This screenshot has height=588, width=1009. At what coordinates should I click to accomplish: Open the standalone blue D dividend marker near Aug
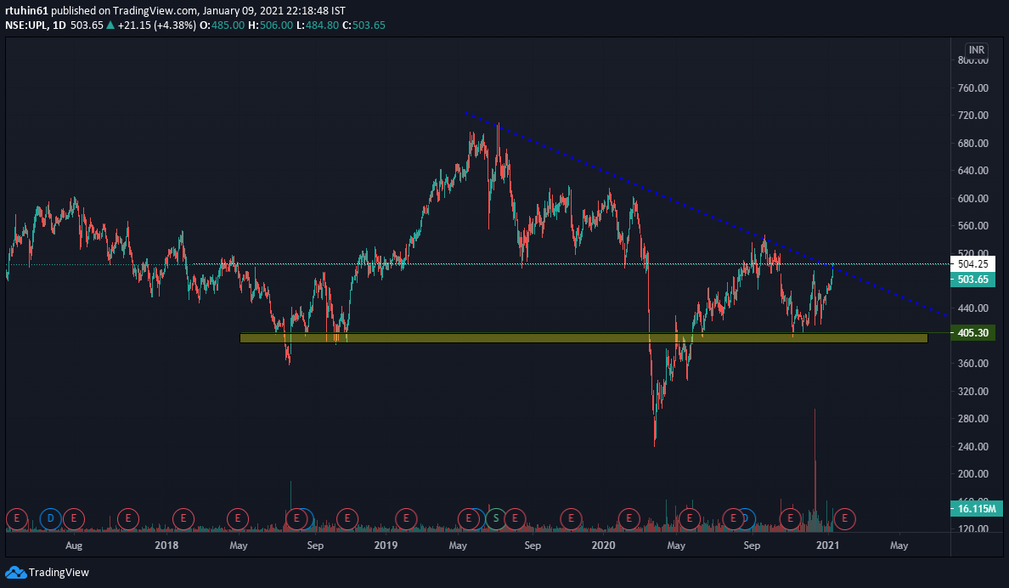click(50, 518)
